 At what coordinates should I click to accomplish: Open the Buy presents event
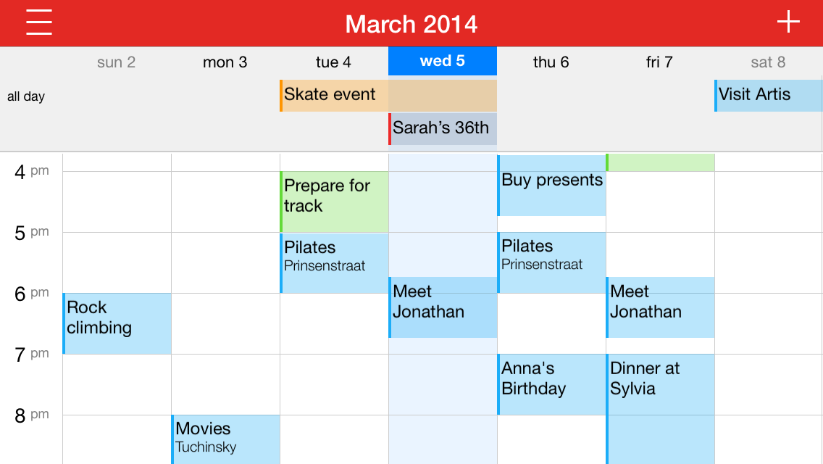pyautogui.click(x=551, y=185)
